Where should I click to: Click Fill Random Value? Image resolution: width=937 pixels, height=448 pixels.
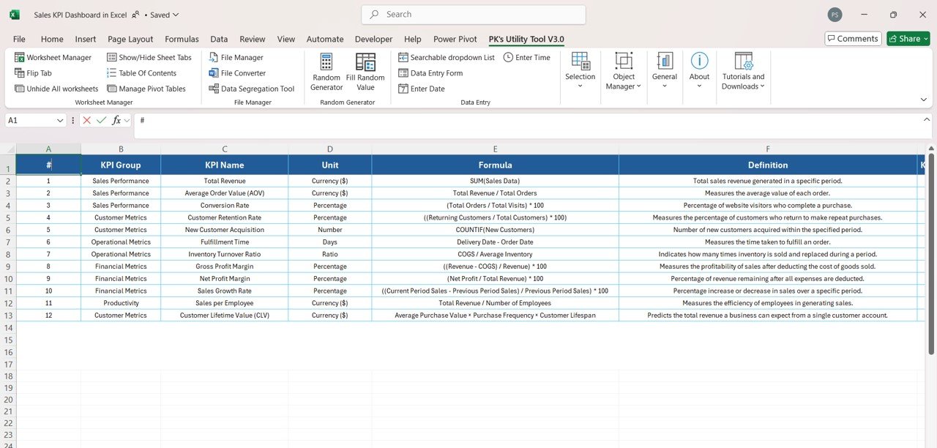[365, 72]
